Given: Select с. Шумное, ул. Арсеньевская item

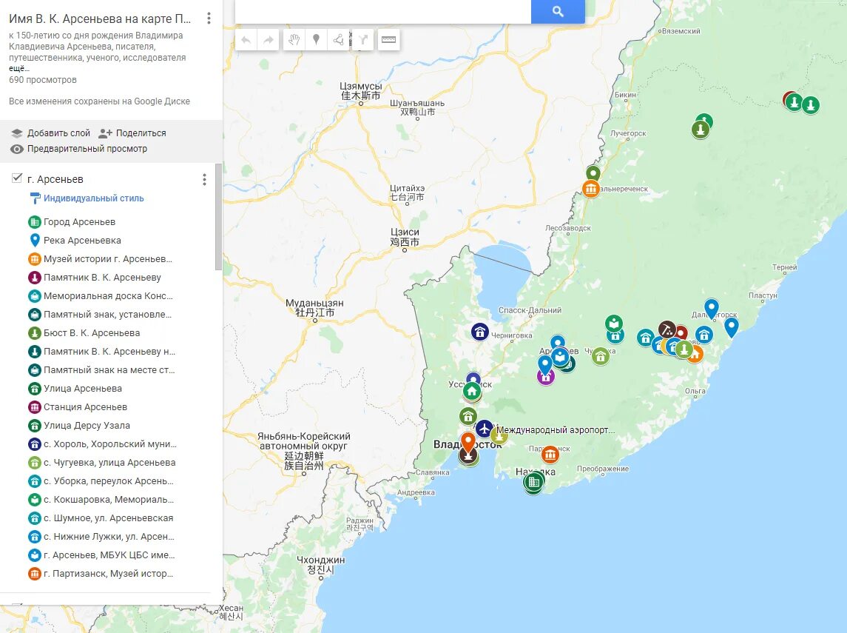Looking at the screenshot, I should (108, 518).
